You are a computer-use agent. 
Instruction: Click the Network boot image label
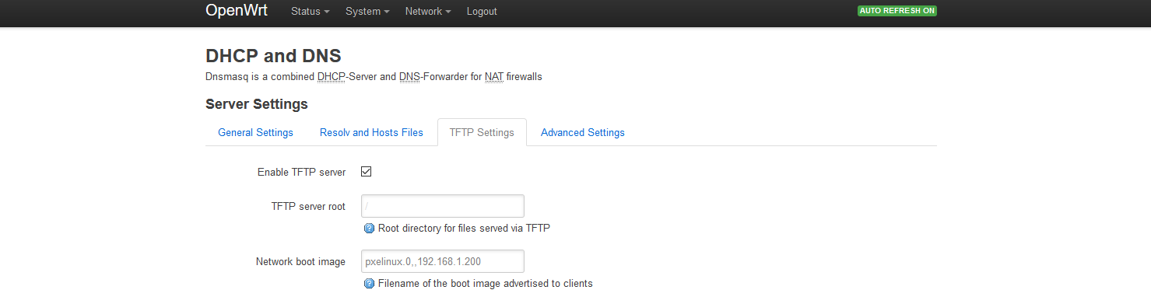click(300, 262)
